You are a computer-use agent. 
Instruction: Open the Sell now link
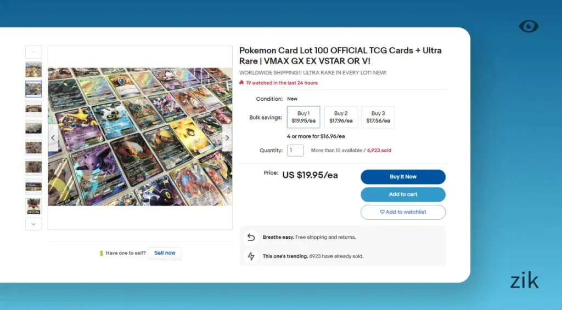pyautogui.click(x=165, y=253)
